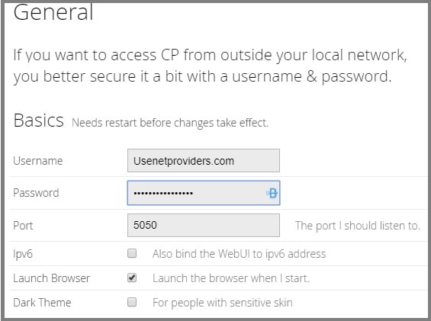Viewport: 431px width, 321px height.
Task: Click the Port field containing 5050
Action: click(204, 225)
